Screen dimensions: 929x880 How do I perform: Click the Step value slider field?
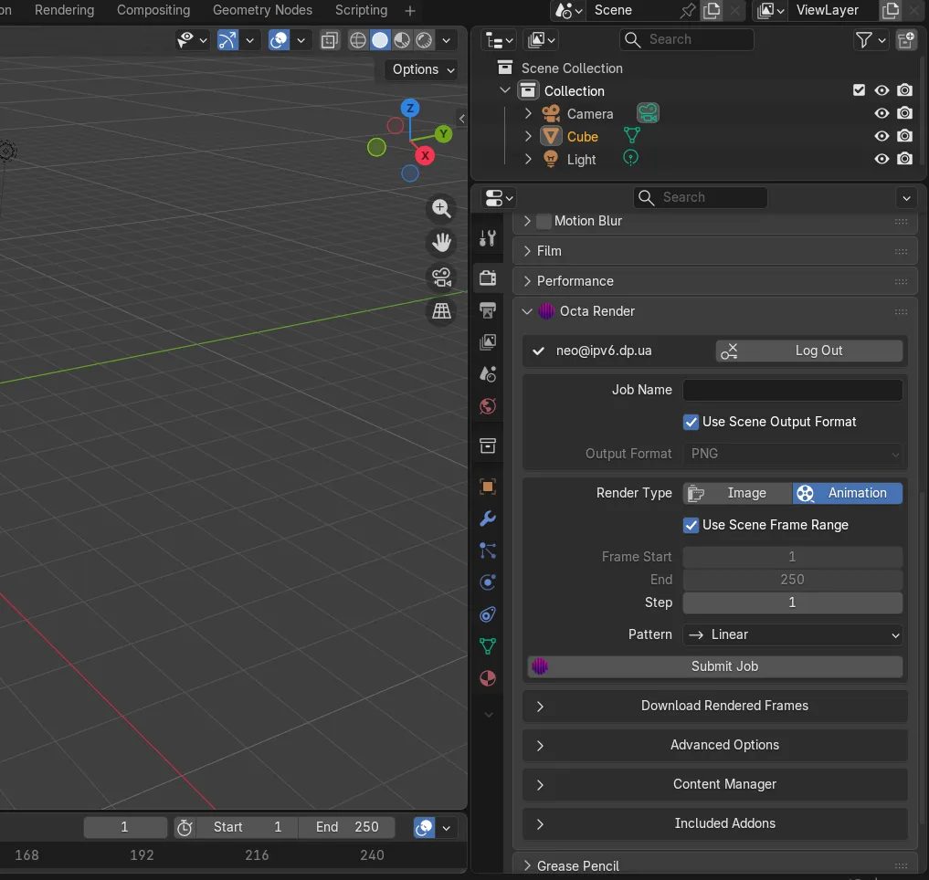point(792,602)
